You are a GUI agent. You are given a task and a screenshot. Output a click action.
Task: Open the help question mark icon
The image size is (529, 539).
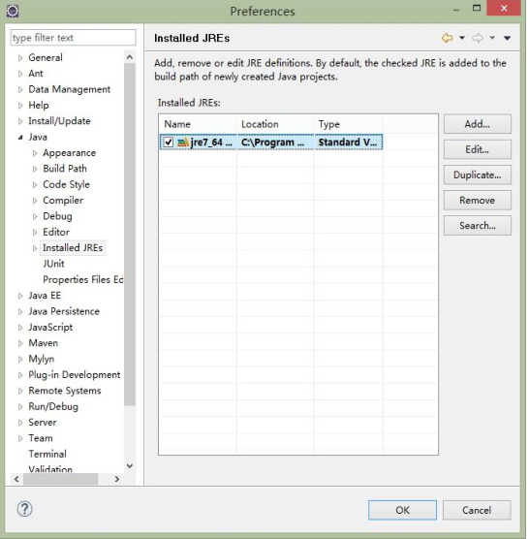click(x=25, y=509)
